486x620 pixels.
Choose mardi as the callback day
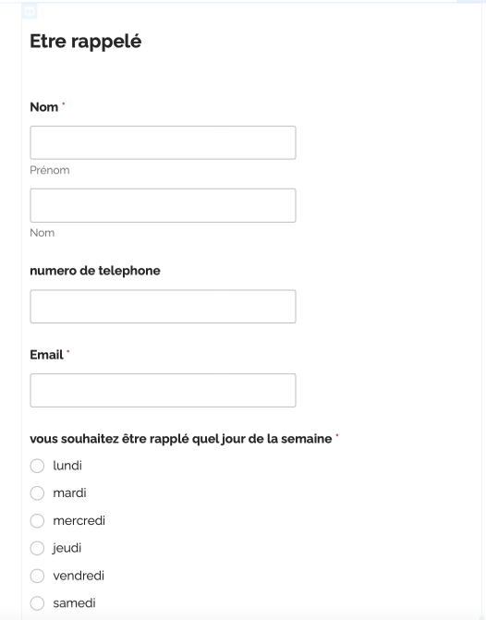pos(37,493)
